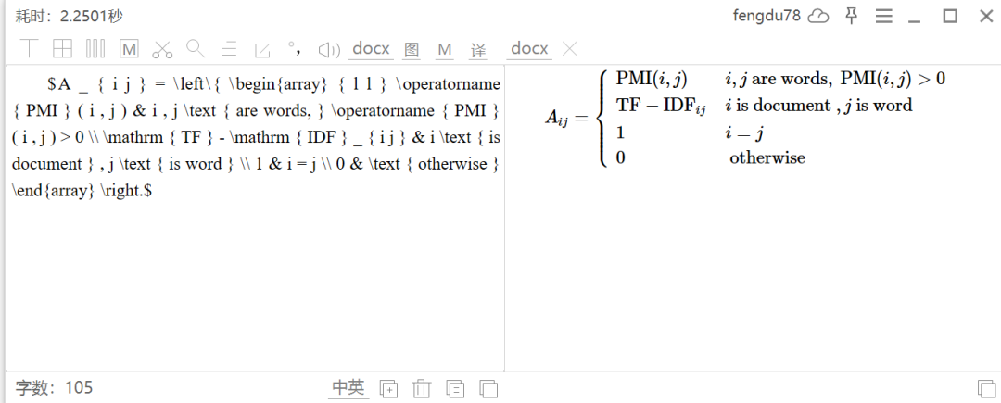Viewport: 1001px width, 403px height.
Task: Click the boxed M formula icon
Action: (x=129, y=49)
